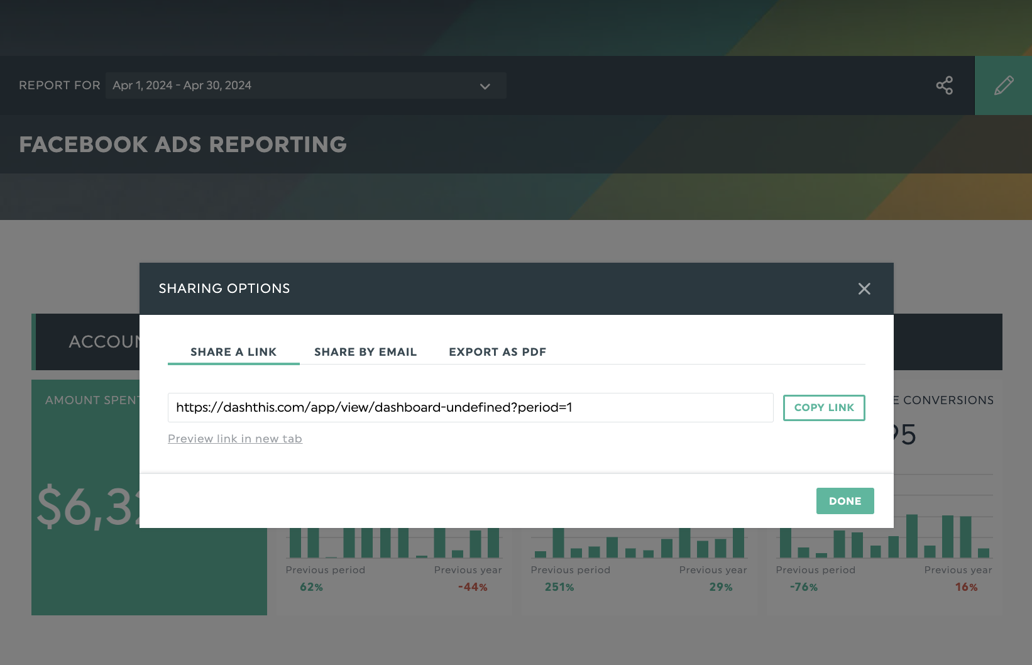Click the Sharing Options dialog title
Screen dimensions: 1032x665
224,289
